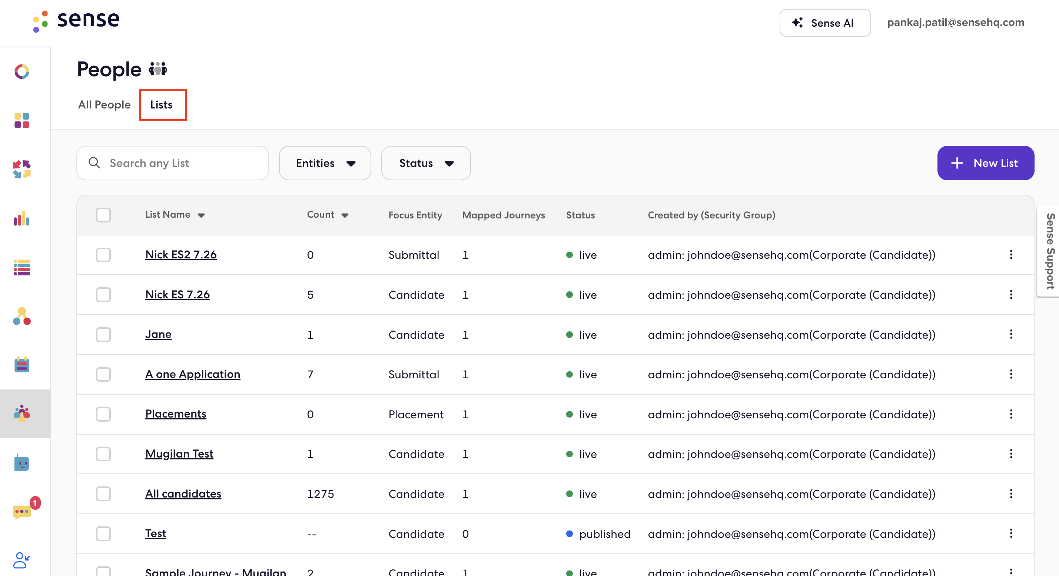Click the Placement focus entity cell
Image resolution: width=1059 pixels, height=576 pixels.
click(x=416, y=414)
